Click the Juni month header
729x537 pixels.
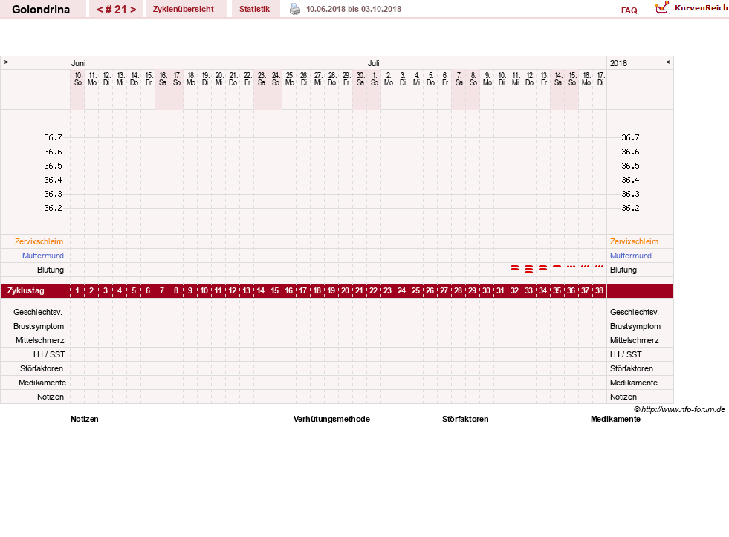point(78,63)
